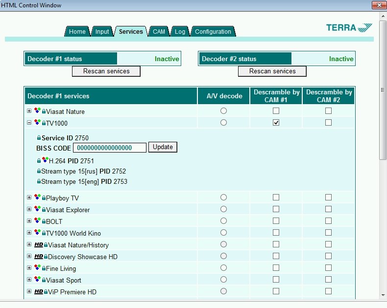
Task: Click the colored channel icon beside TV1000 World Kino
Action: [x=37, y=232]
